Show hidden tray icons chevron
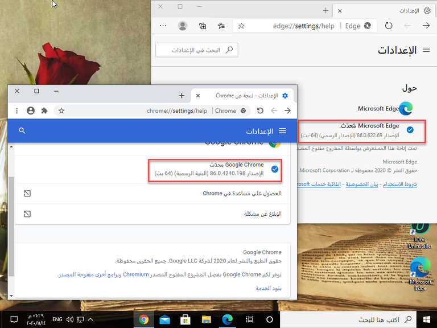 pyautogui.click(x=90, y=319)
